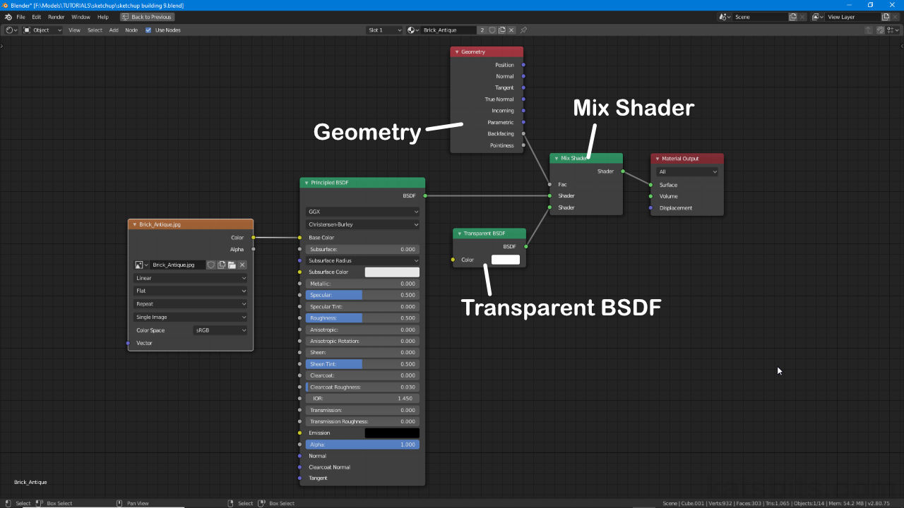Click the All output dropdown in Material Output
The width and height of the screenshot is (904, 508).
(687, 171)
